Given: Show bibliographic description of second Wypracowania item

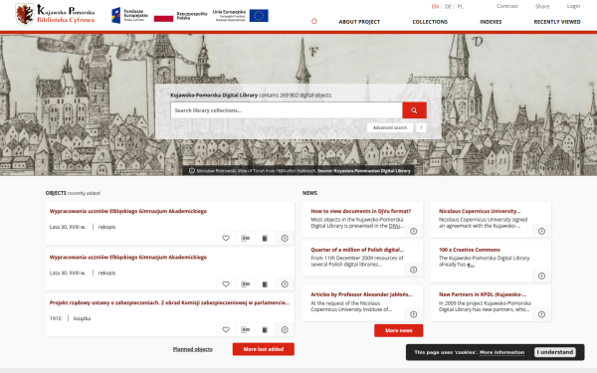Looking at the screenshot, I should coord(246,283).
